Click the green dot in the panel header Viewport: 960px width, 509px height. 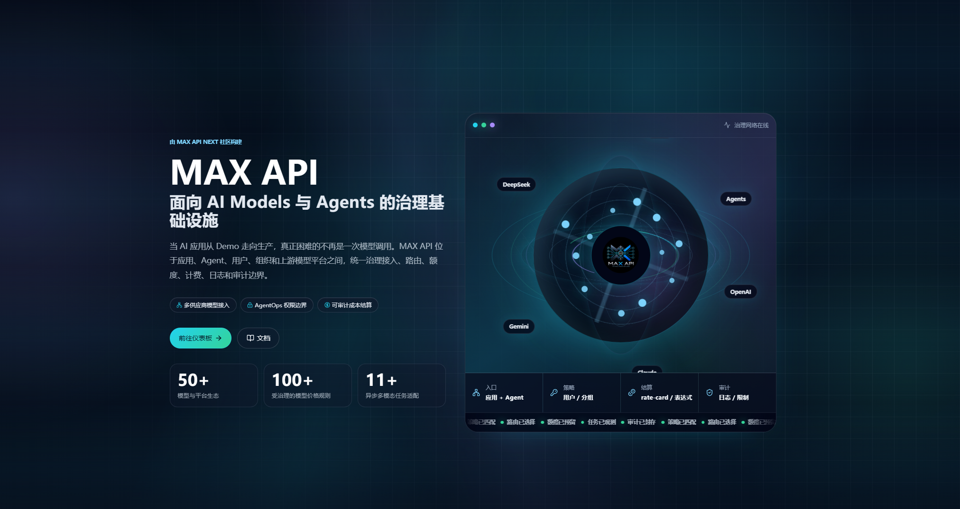(x=484, y=125)
